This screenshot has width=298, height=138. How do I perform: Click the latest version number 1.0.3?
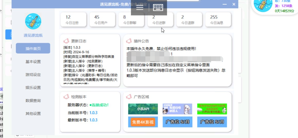93,120
